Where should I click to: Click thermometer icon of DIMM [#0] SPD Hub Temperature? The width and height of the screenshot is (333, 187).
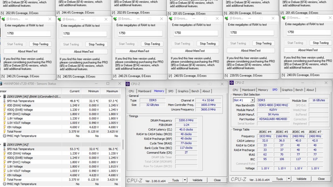pyautogui.click(x=4, y=101)
